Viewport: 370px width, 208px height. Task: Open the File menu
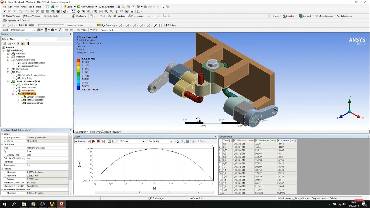coord(4,7)
